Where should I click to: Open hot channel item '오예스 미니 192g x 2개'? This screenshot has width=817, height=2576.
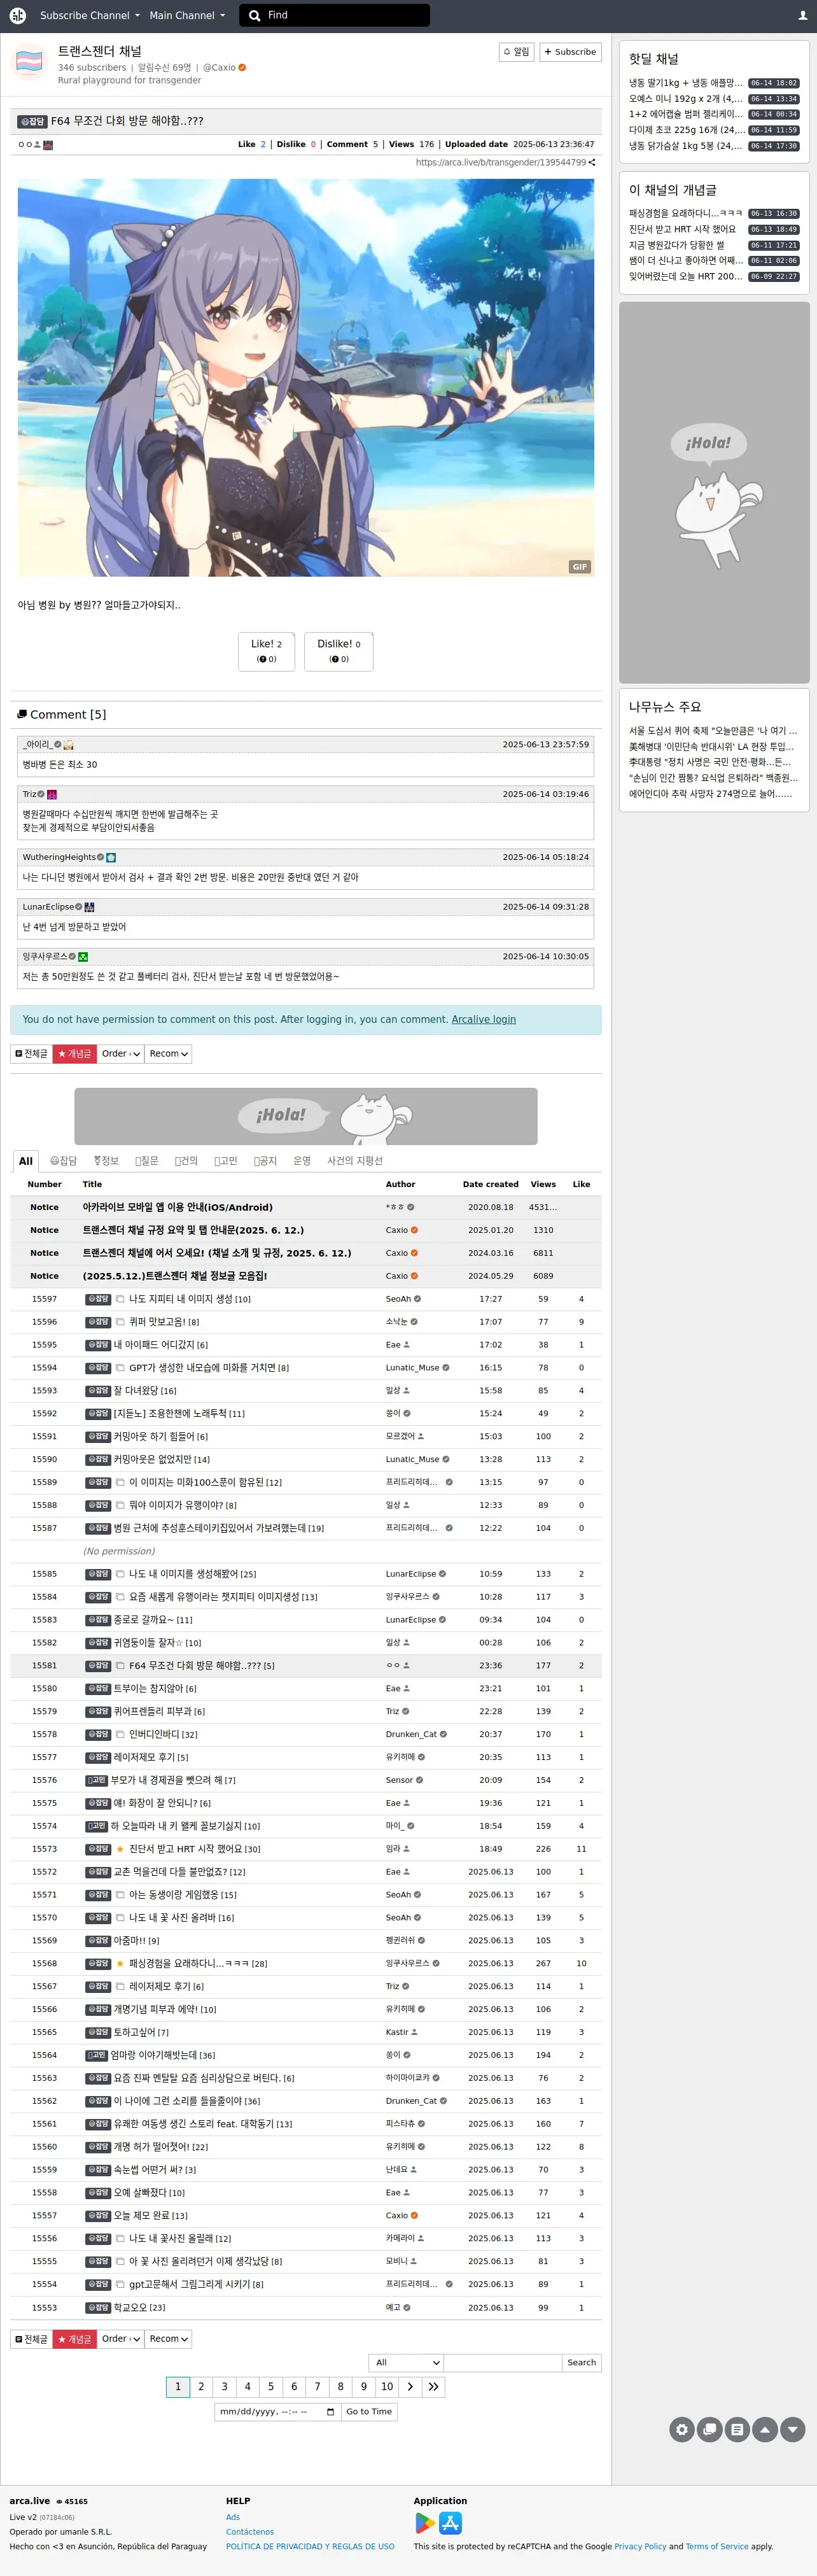point(685,99)
